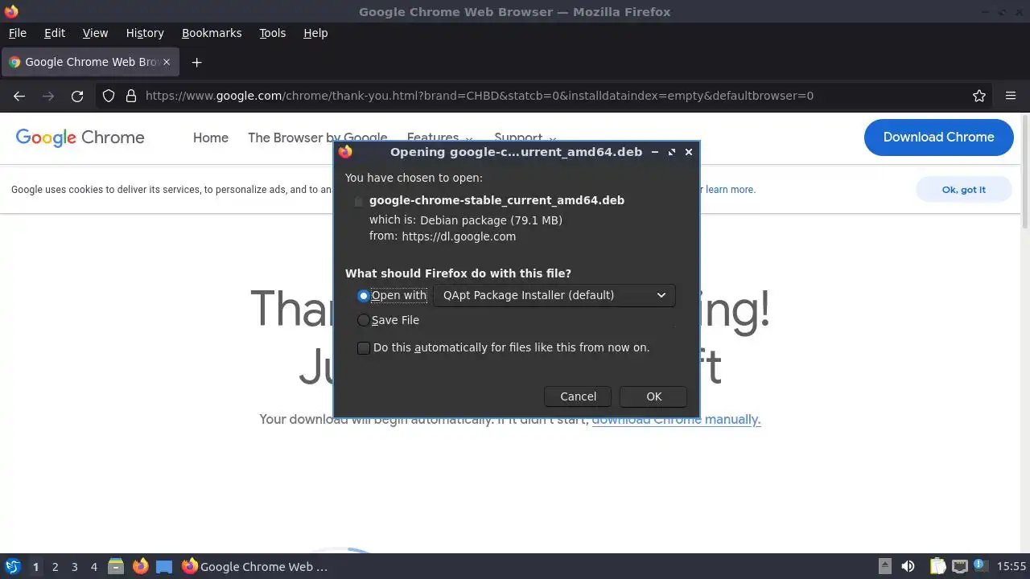Select the Google Chrome Web Browser tab
The width and height of the screenshot is (1030, 579).
click(89, 62)
